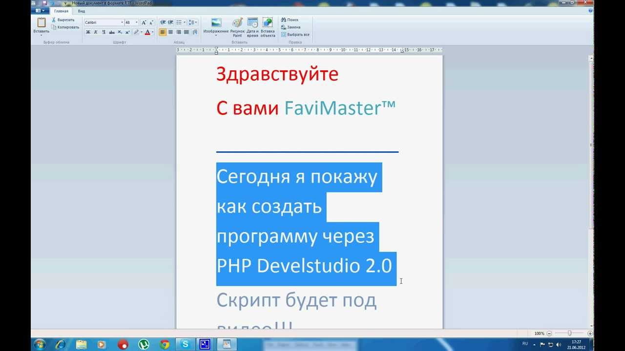Insert Paint drawing (Рисунок Paint)
625x351 pixels.
point(237,27)
